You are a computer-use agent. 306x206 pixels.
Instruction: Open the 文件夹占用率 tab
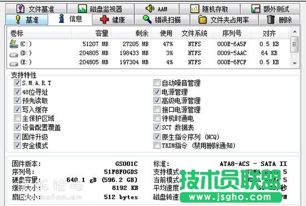point(224,19)
